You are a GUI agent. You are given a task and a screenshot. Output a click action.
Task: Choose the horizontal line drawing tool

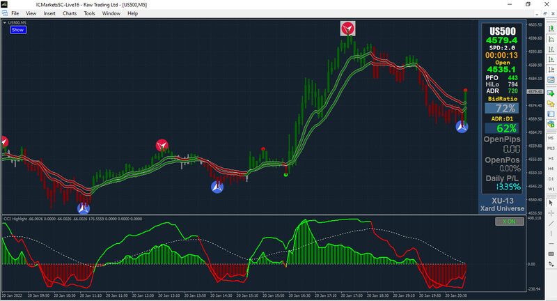(x=551, y=244)
